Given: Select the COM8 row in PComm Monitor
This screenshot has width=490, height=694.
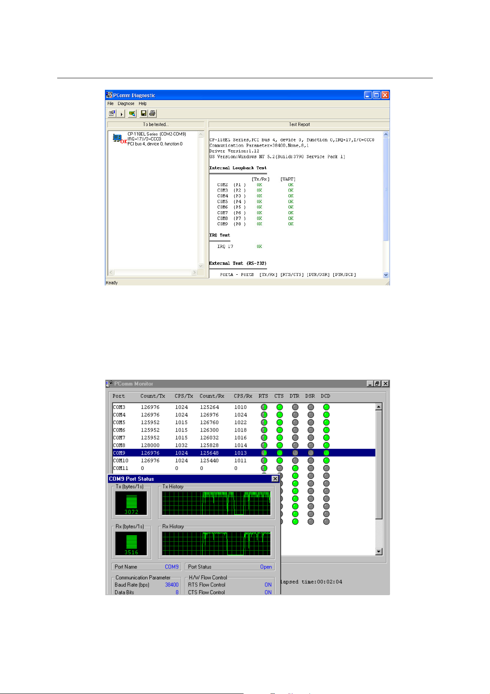Looking at the screenshot, I should point(244,445).
